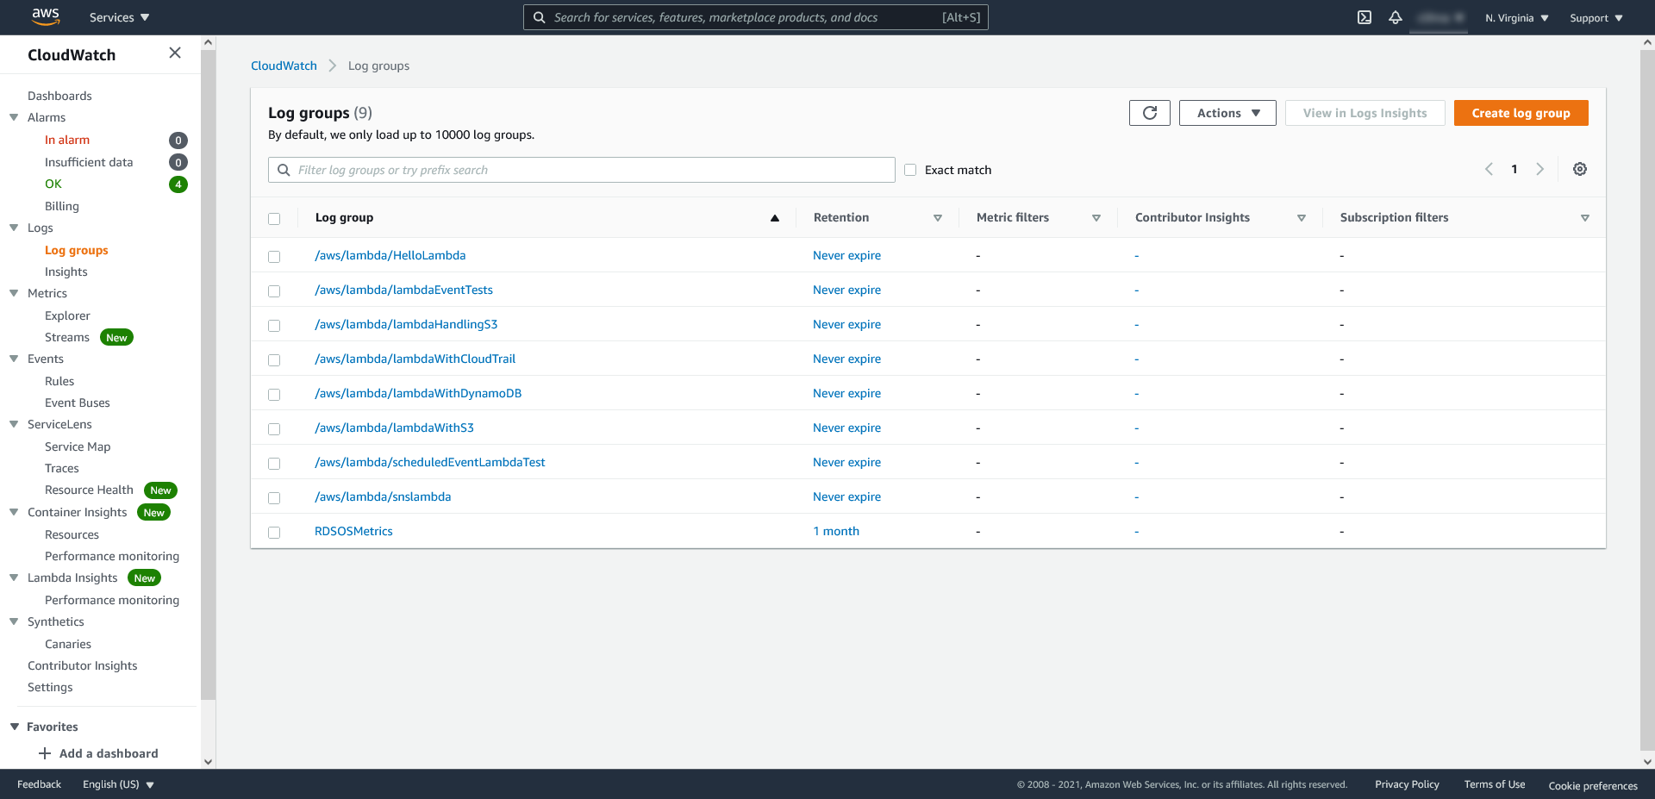This screenshot has width=1655, height=799.
Task: Open the Privacy Policy link
Action: point(1407,784)
